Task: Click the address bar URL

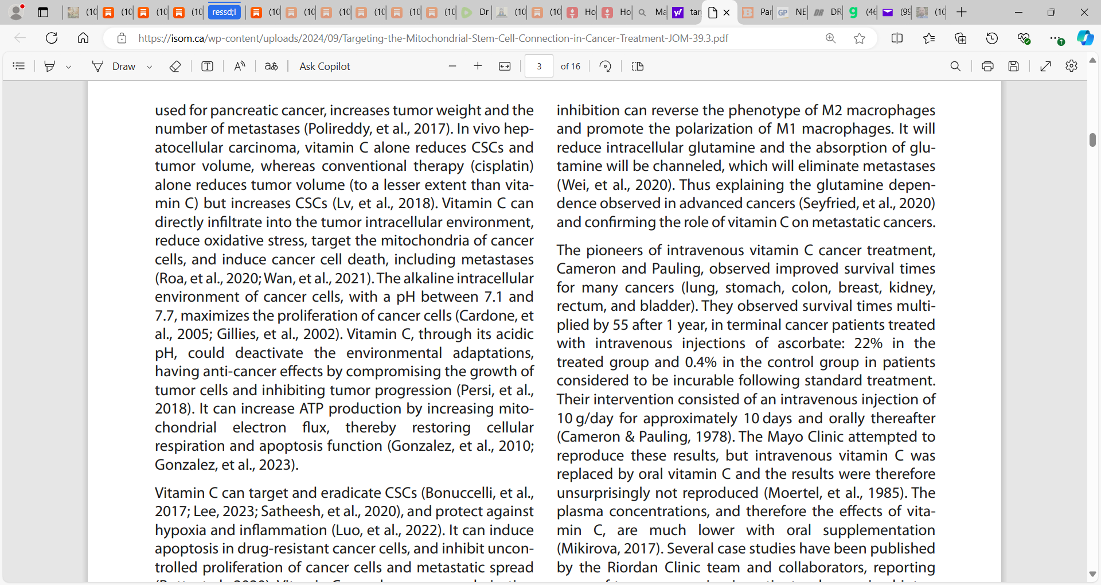Action: 433,38
